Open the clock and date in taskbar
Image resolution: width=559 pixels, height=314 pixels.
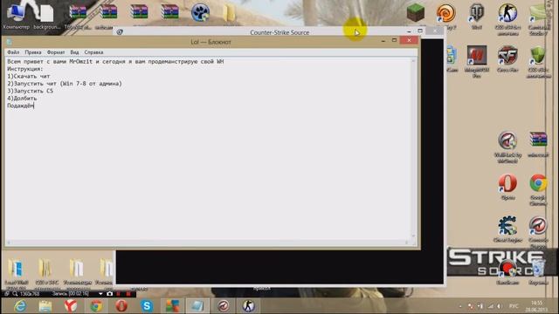(536, 306)
